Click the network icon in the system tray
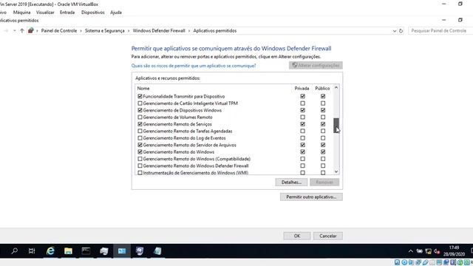The height and width of the screenshot is (266, 473). pos(428,251)
